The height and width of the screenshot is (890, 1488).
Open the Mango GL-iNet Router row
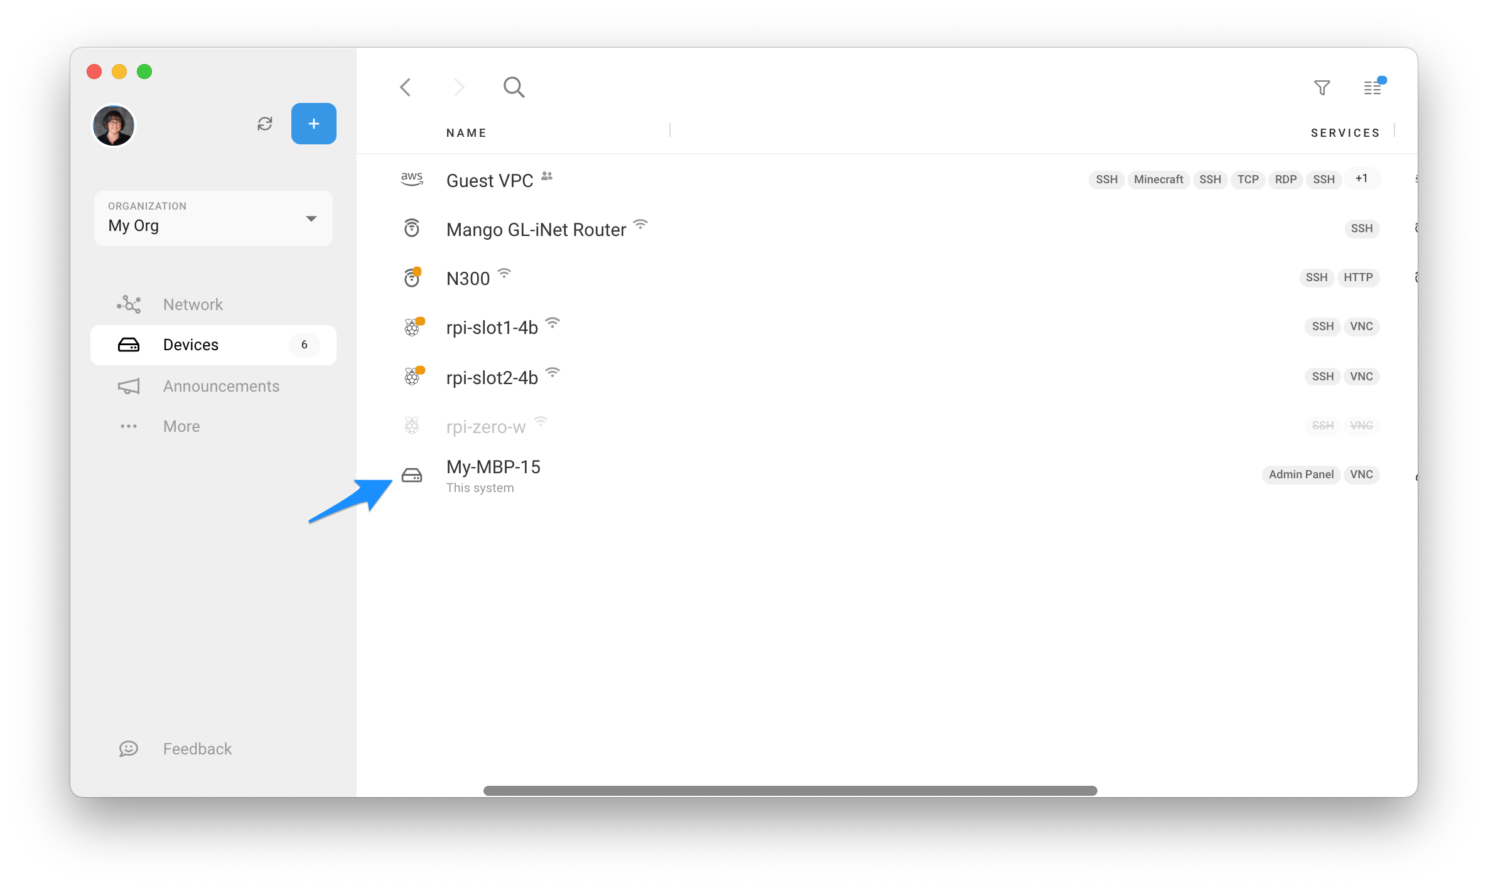tap(887, 228)
